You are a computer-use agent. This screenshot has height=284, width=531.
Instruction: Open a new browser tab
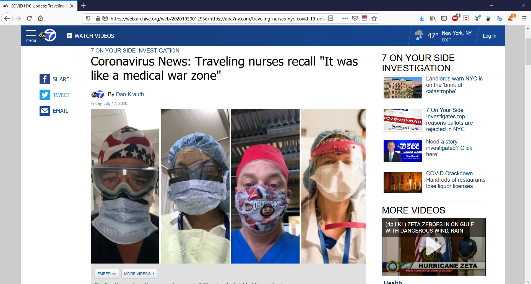pyautogui.click(x=83, y=6)
